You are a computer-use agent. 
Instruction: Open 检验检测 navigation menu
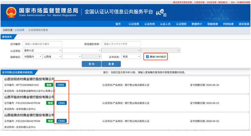[212, 24]
